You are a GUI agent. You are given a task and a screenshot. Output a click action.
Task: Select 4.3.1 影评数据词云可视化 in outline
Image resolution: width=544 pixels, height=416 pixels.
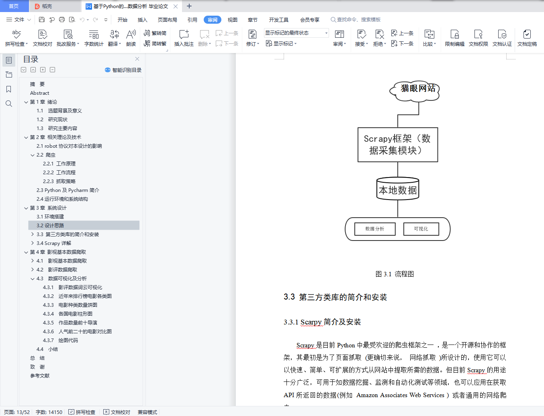tap(73, 288)
